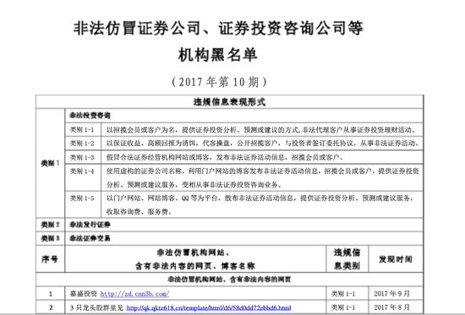Click 类别 1-1 in the 3 只龙头股群里见 row
The width and height of the screenshot is (465, 315).
[343, 307]
